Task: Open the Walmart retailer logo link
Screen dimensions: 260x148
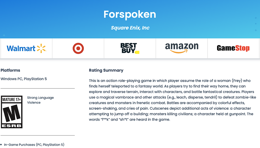Action: tap(26, 48)
